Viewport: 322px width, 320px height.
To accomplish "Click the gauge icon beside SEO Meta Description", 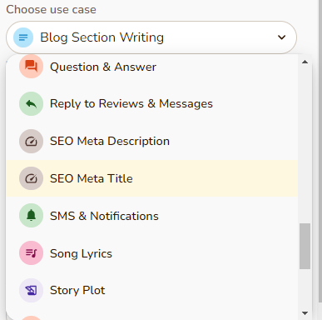I will point(31,142).
